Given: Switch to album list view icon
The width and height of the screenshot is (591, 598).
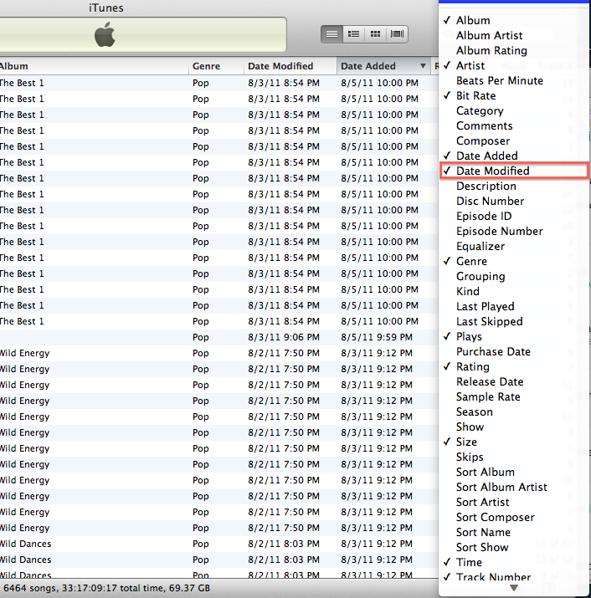Looking at the screenshot, I should pos(353,34).
